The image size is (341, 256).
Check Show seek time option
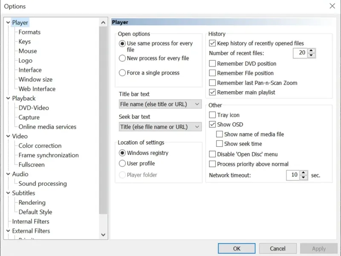click(220, 144)
